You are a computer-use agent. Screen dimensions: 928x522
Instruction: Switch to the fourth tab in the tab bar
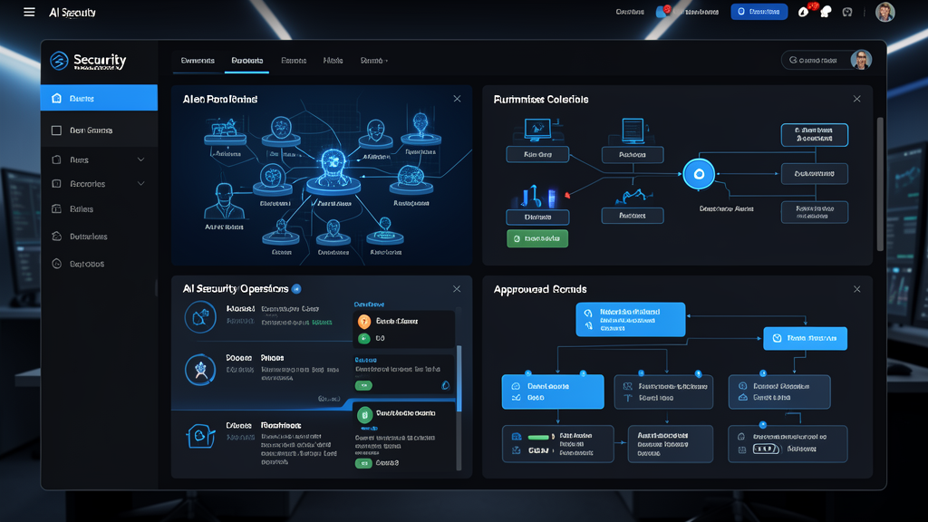click(333, 61)
